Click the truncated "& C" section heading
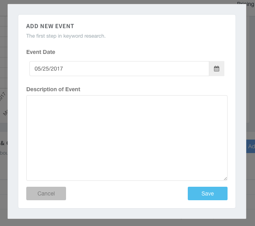The height and width of the screenshot is (226, 255). (3, 143)
